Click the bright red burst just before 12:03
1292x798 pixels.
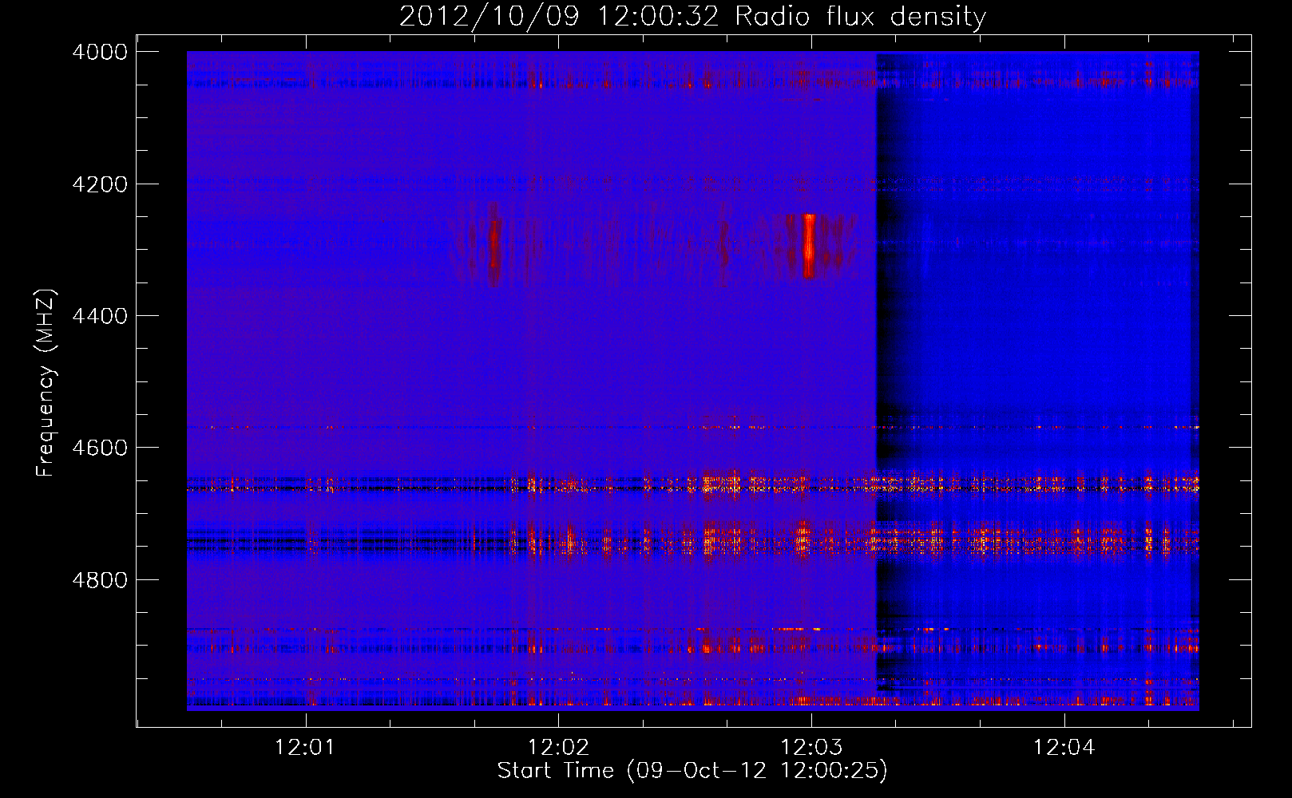tap(809, 246)
